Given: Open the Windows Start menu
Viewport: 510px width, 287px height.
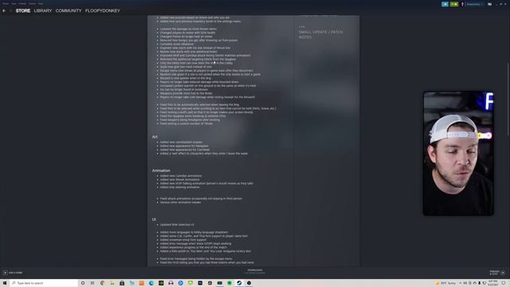Looking at the screenshot, I should (5, 283).
